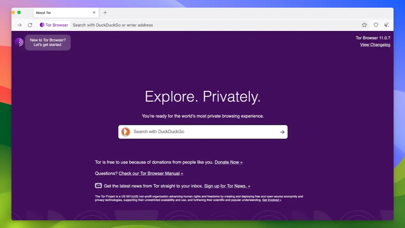
Task: Open the Tor Browser onion menu on the page
Action: point(19,42)
